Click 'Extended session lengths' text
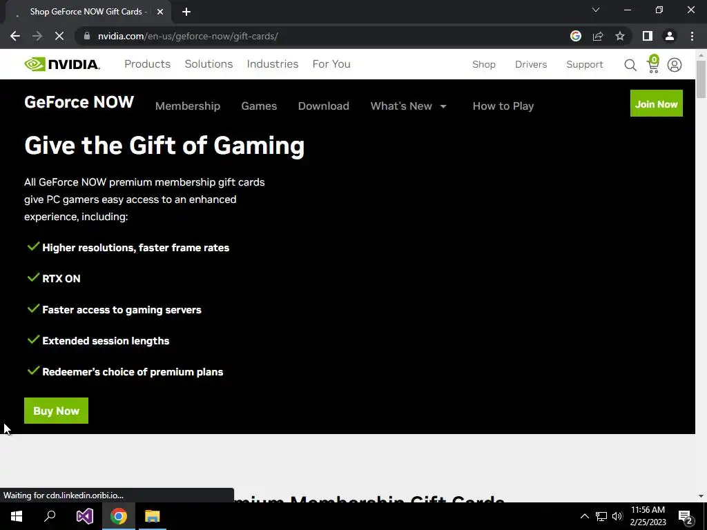Screen dimensions: 707x530 point(106,341)
